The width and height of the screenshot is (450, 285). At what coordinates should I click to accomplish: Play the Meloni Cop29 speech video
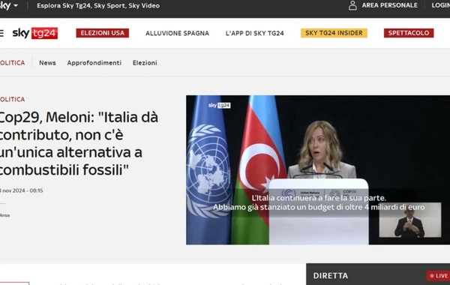point(318,170)
